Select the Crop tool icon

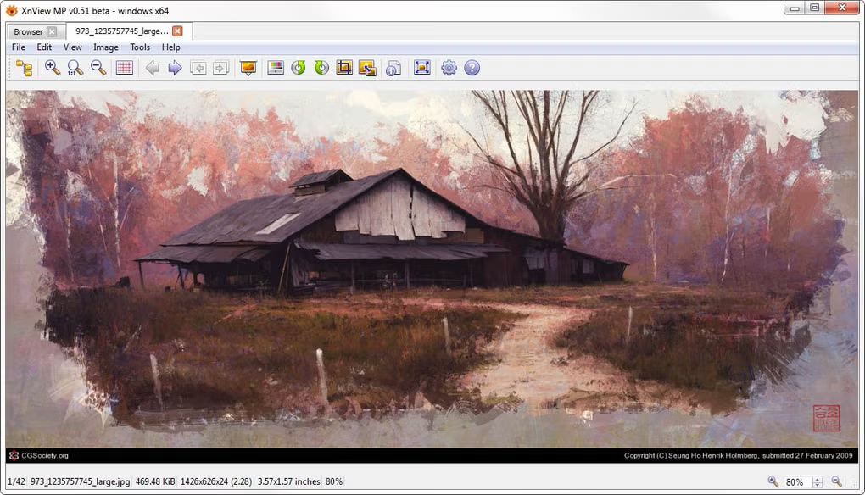tap(344, 68)
